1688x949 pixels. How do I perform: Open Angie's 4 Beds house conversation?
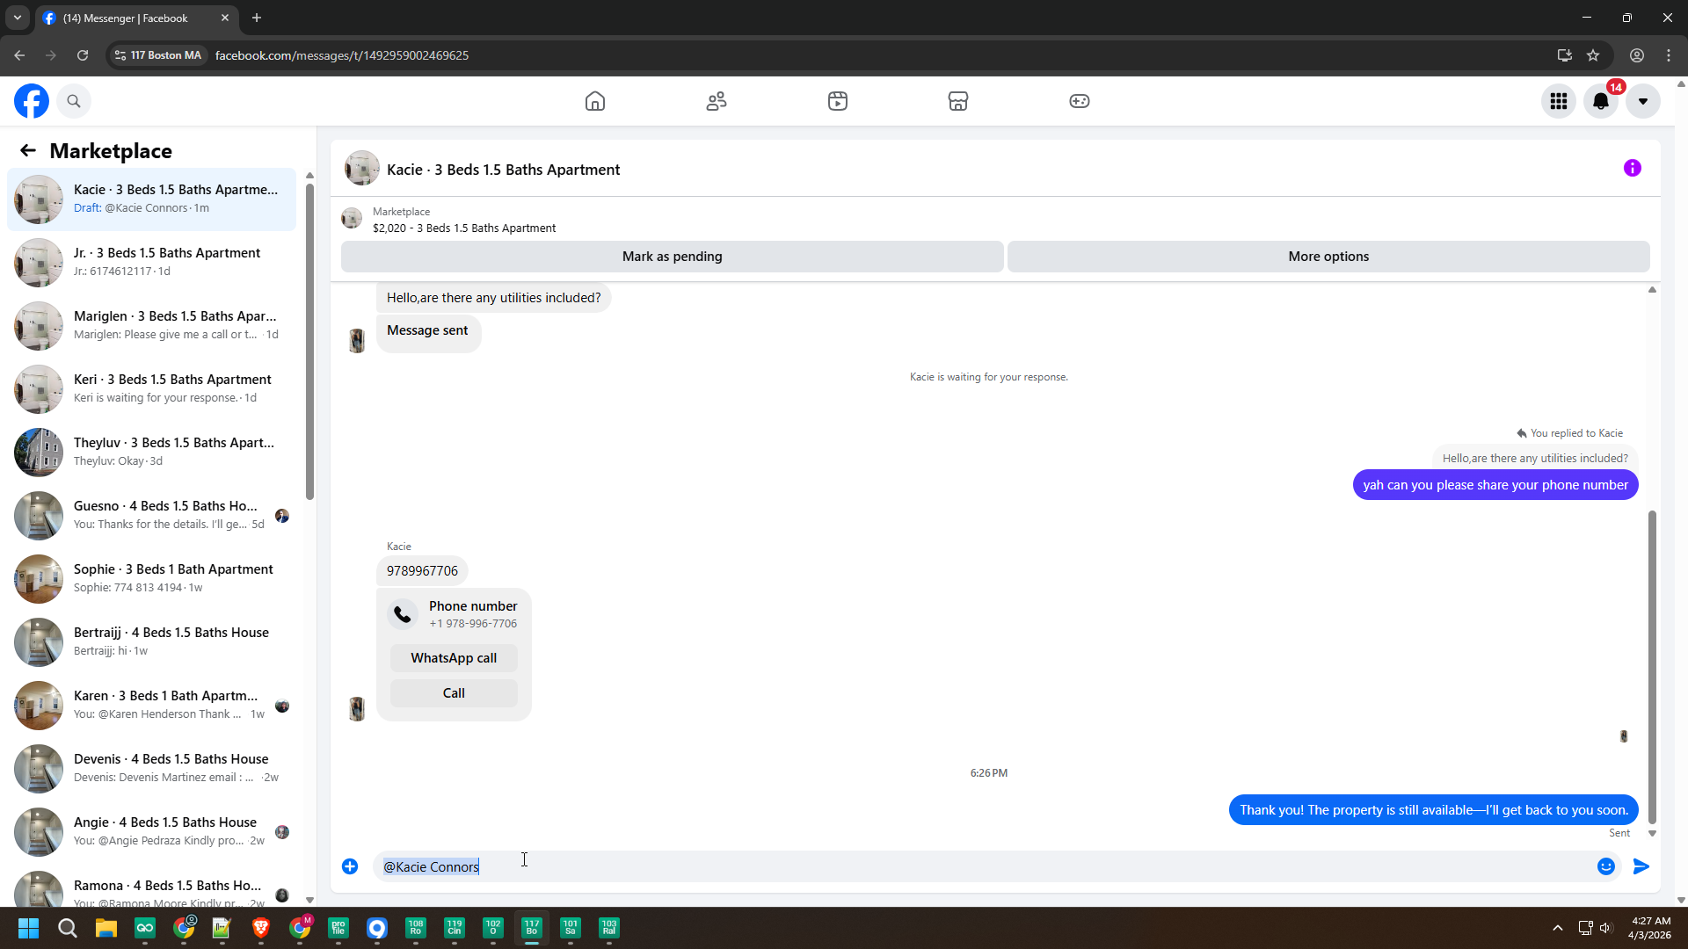pos(152,831)
